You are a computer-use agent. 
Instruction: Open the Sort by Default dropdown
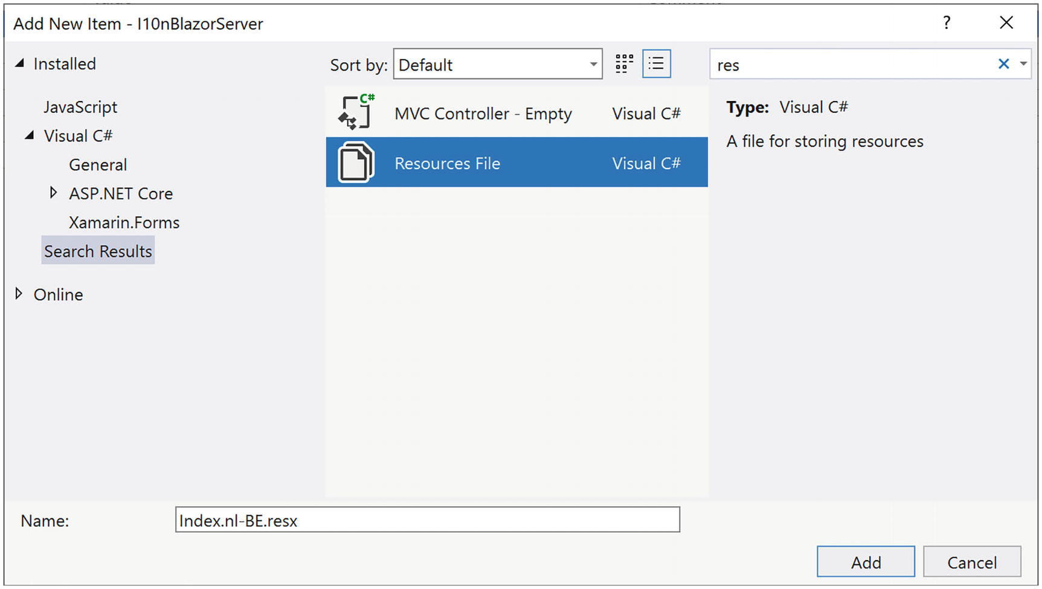click(497, 64)
